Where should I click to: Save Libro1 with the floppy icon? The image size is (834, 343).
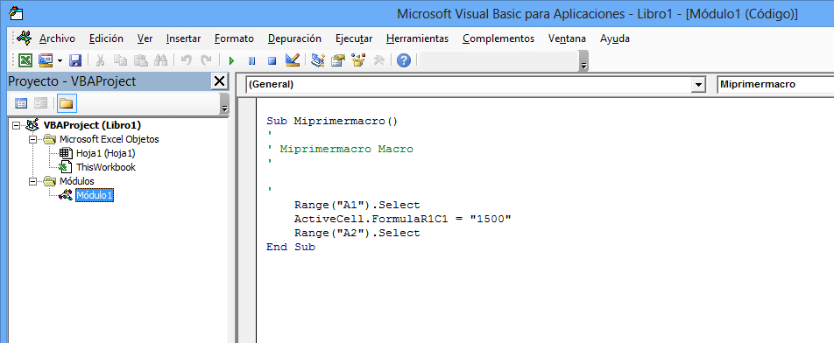point(75,60)
